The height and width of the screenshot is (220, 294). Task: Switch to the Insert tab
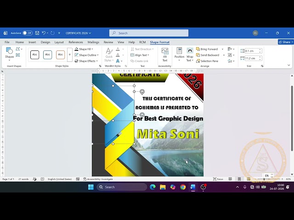tap(32, 42)
